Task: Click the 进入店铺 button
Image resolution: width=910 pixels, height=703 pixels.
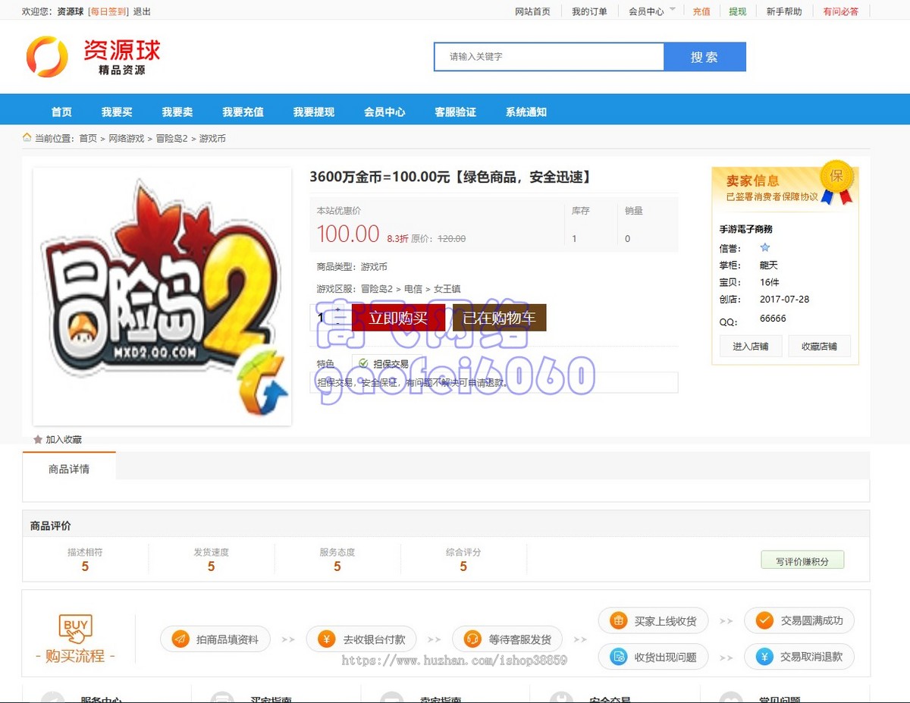Action: (x=751, y=346)
